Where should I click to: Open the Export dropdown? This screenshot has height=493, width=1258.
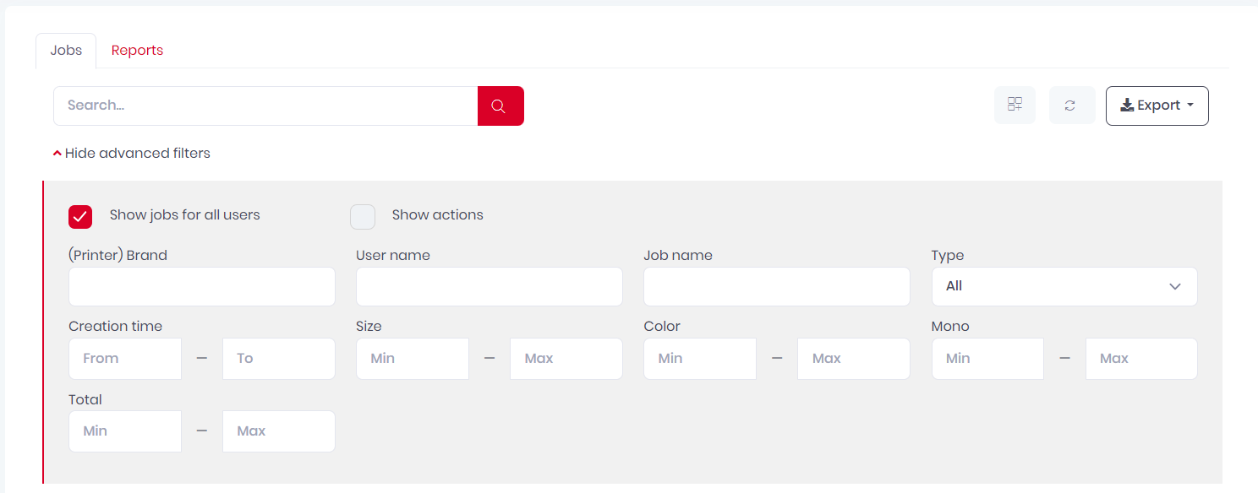tap(1157, 106)
